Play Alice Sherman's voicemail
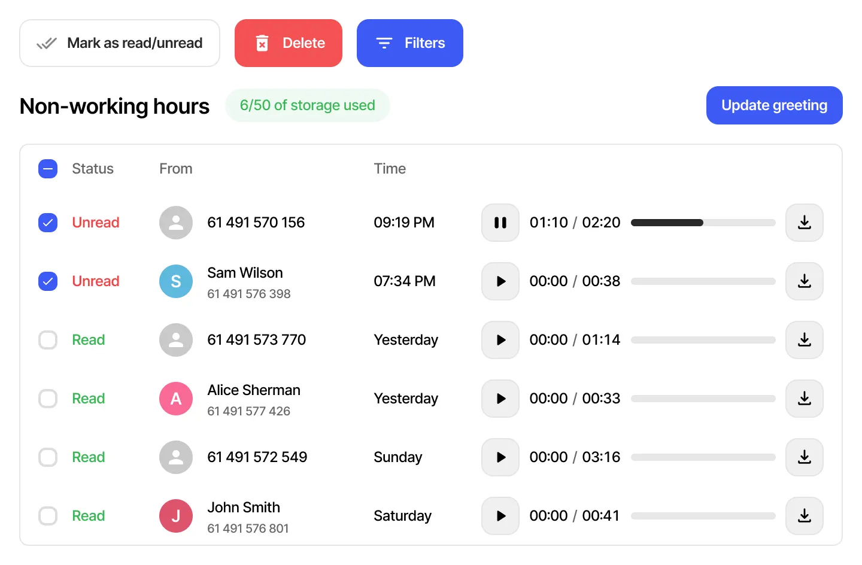 (x=500, y=399)
